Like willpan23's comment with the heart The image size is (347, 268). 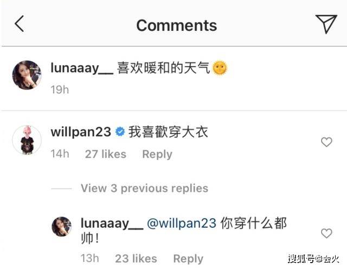326,142
